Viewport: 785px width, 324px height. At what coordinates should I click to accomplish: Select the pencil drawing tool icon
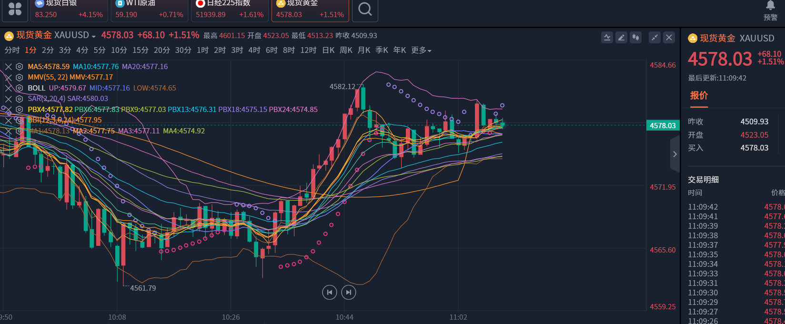point(621,38)
